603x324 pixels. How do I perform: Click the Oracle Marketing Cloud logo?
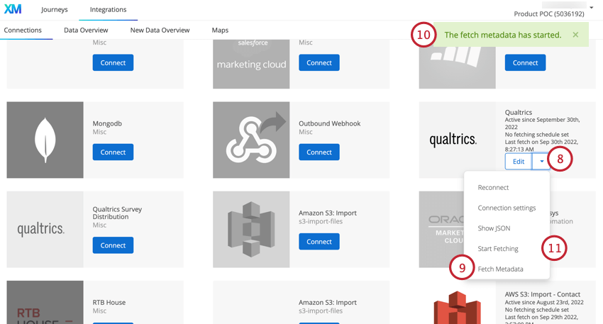pyautogui.click(x=446, y=230)
